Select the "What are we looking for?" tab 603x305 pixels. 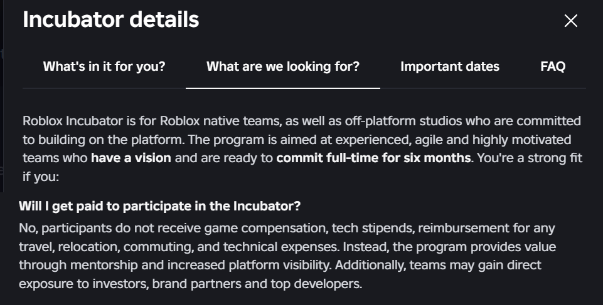point(283,66)
